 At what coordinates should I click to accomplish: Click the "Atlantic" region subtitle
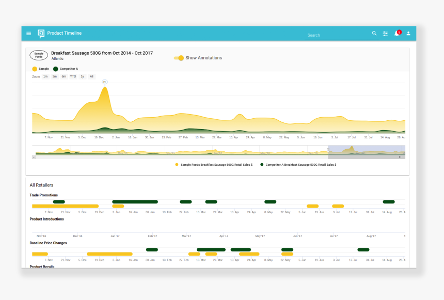click(57, 59)
